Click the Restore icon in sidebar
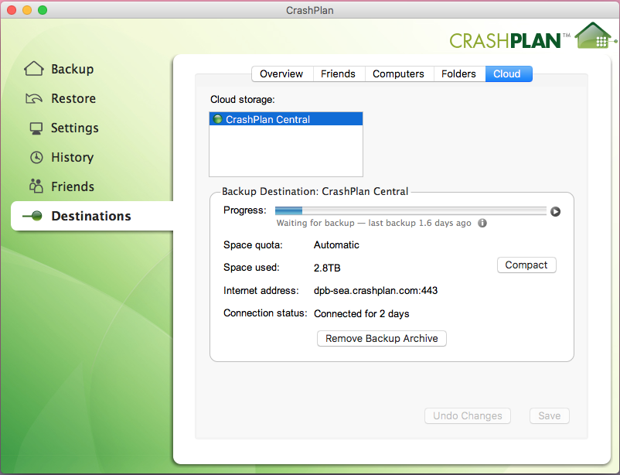620x475 pixels. click(x=34, y=98)
